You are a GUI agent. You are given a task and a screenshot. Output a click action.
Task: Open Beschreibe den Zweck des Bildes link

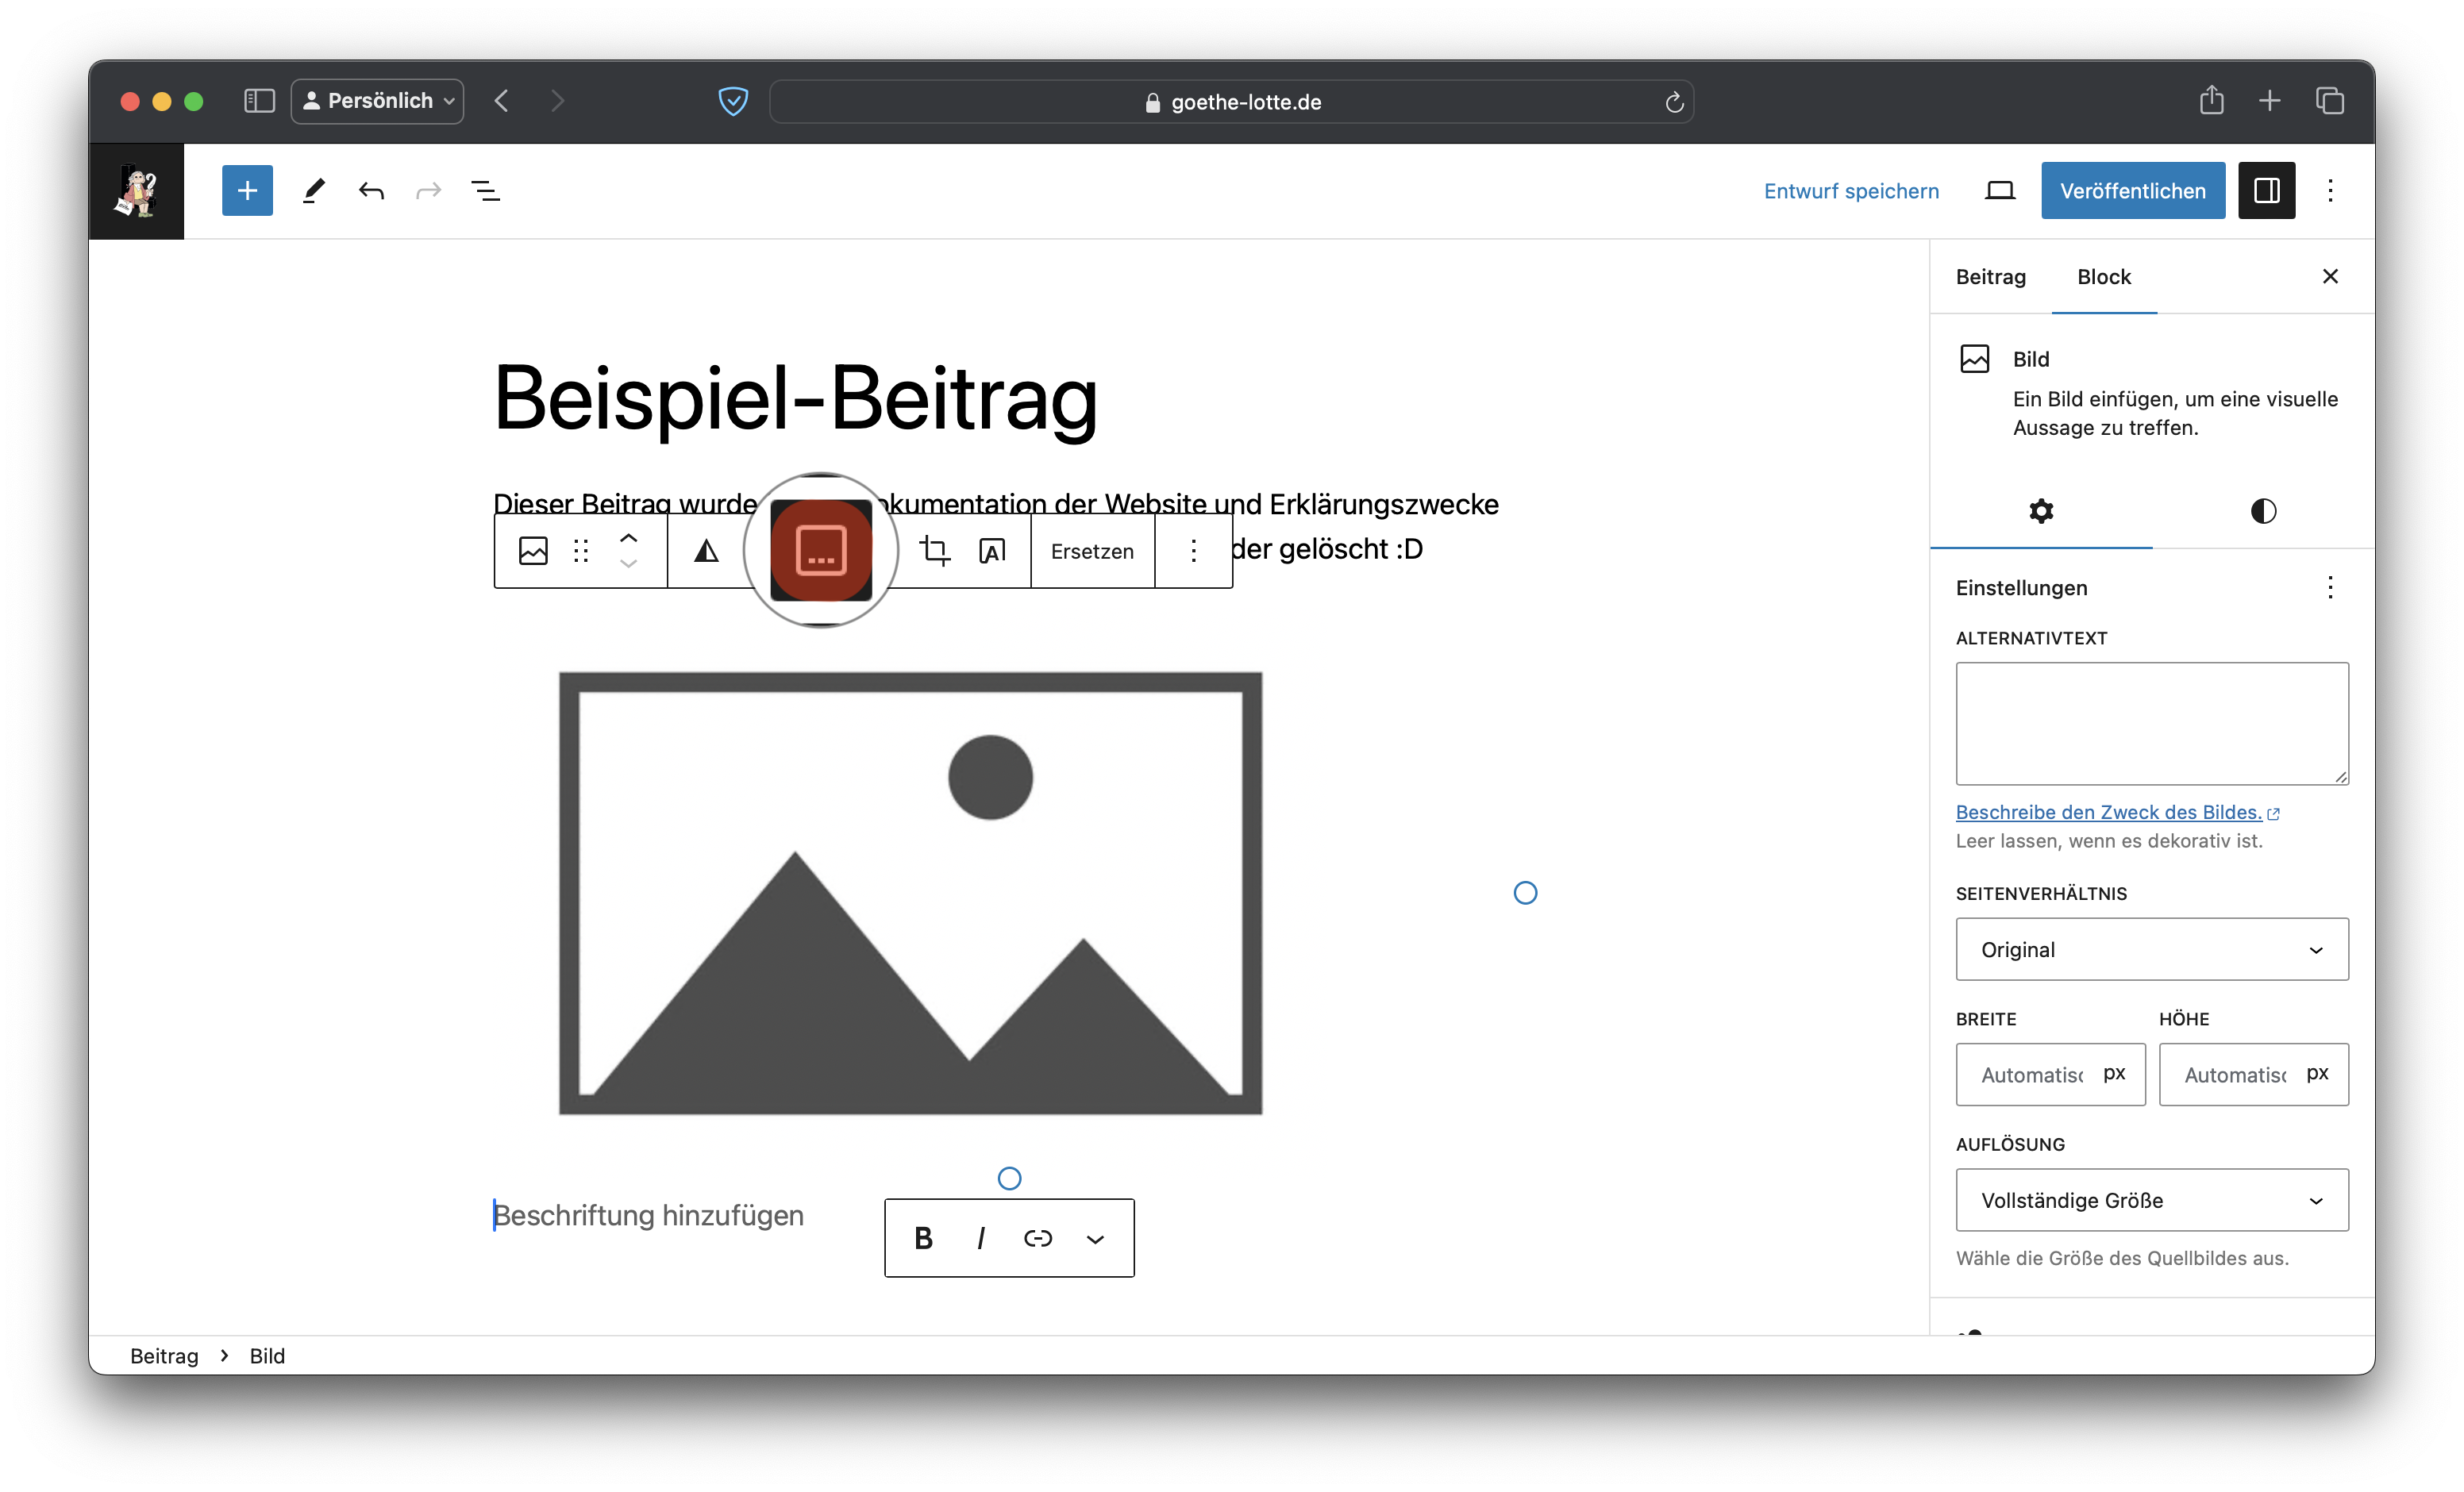click(2108, 812)
